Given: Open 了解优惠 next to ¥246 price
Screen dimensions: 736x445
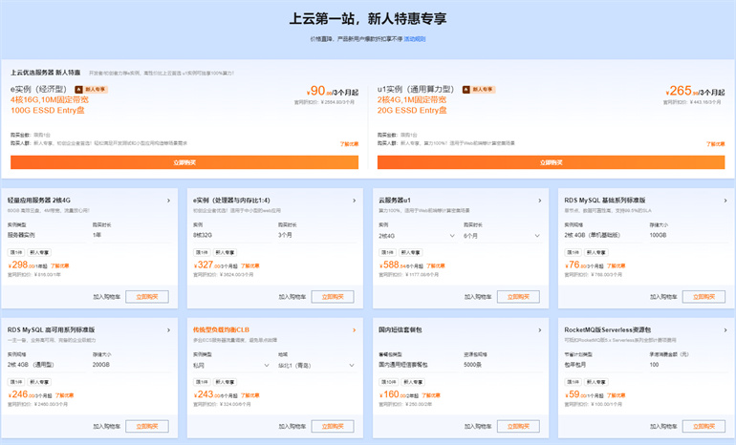Looking at the screenshot, I should [x=64, y=395].
